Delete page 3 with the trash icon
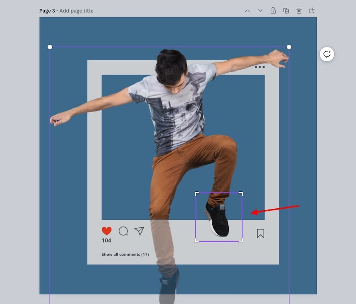 click(x=299, y=11)
